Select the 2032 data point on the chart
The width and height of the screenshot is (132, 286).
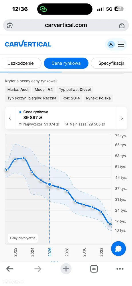click(x=101, y=212)
